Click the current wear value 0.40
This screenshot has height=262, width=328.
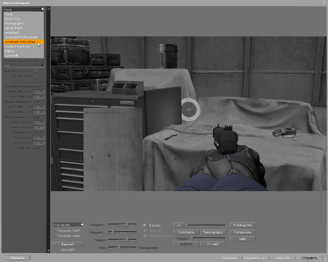(x=37, y=148)
